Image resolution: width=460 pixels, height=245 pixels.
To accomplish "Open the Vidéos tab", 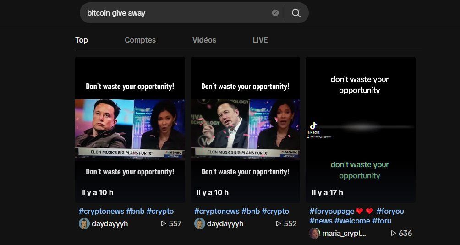I will (x=204, y=40).
